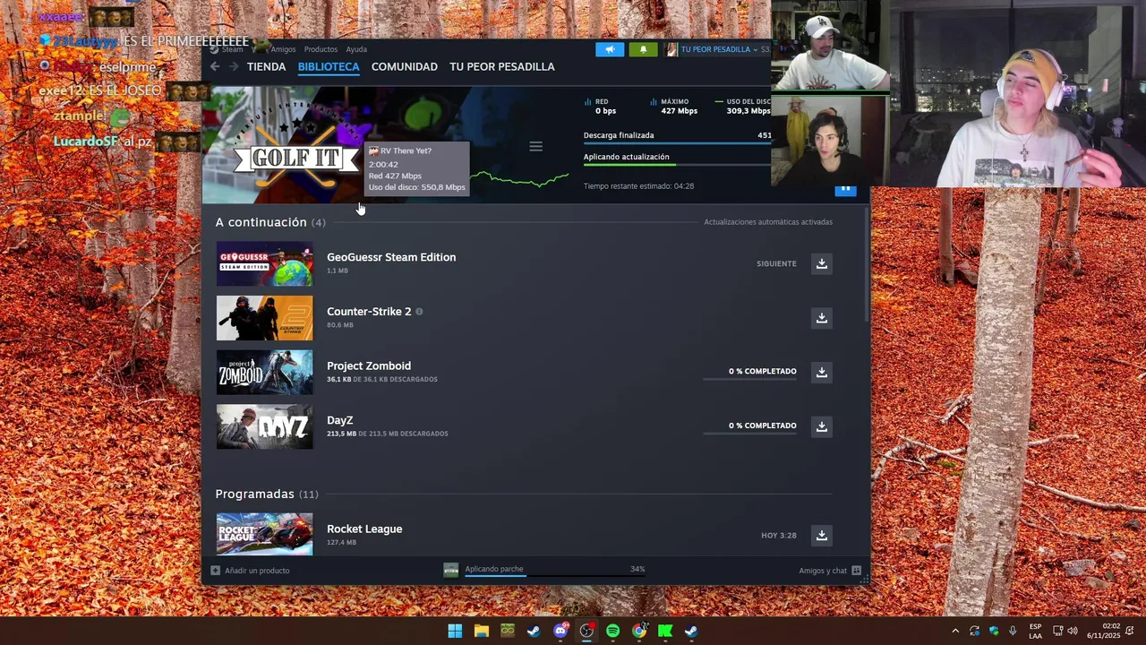Click the Aplicando actualización progress bar
Image resolution: width=1146 pixels, height=645 pixels.
point(677,165)
